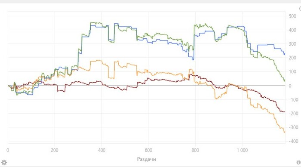Click the 0 label on the y-axis
This screenshot has height=167, width=301.
click(x=290, y=86)
